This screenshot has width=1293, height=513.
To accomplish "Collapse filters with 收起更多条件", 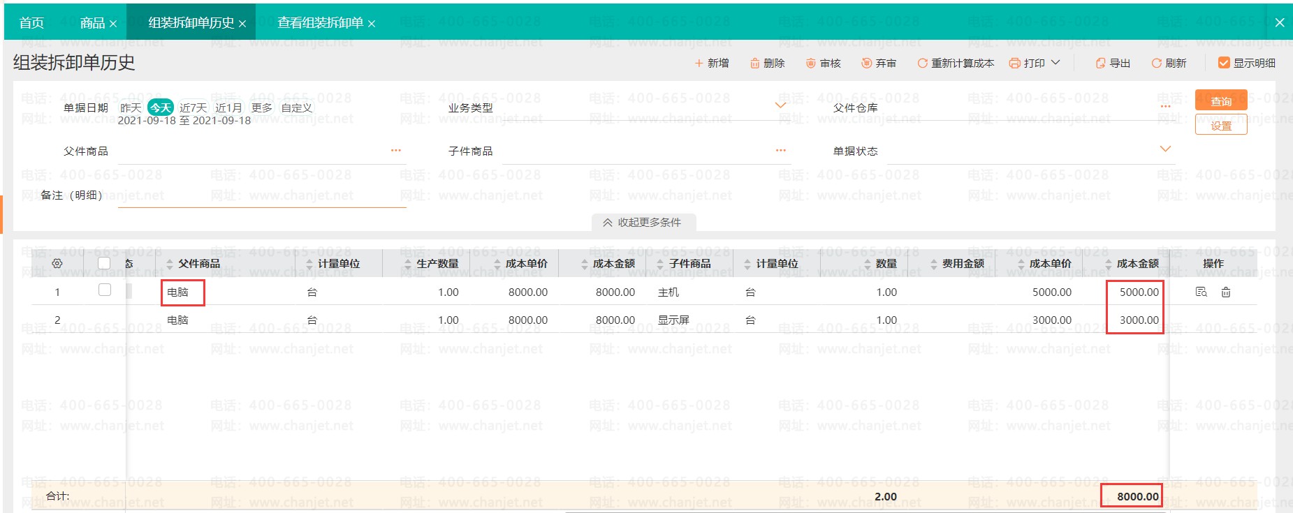I will click(643, 223).
